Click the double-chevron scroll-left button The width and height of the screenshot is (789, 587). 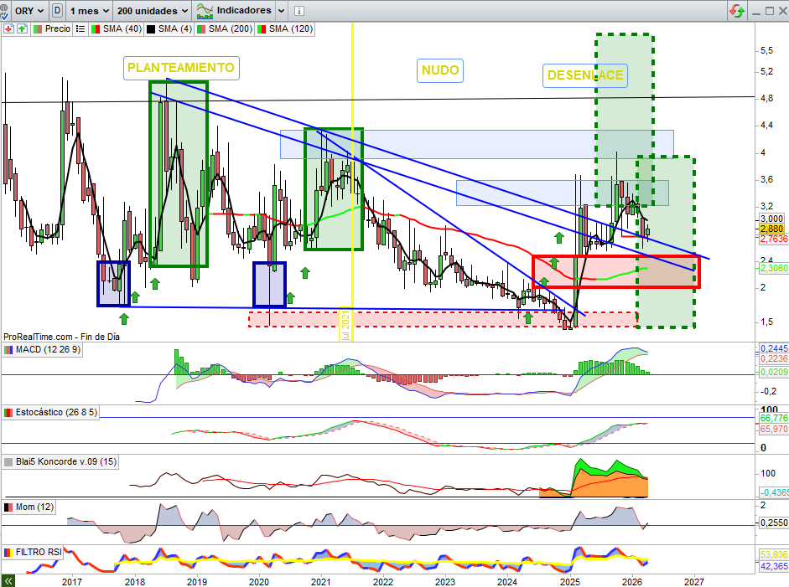(x=8, y=581)
